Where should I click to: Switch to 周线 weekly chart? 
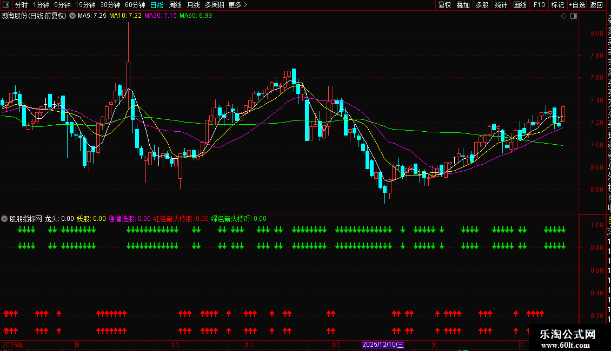tap(175, 5)
